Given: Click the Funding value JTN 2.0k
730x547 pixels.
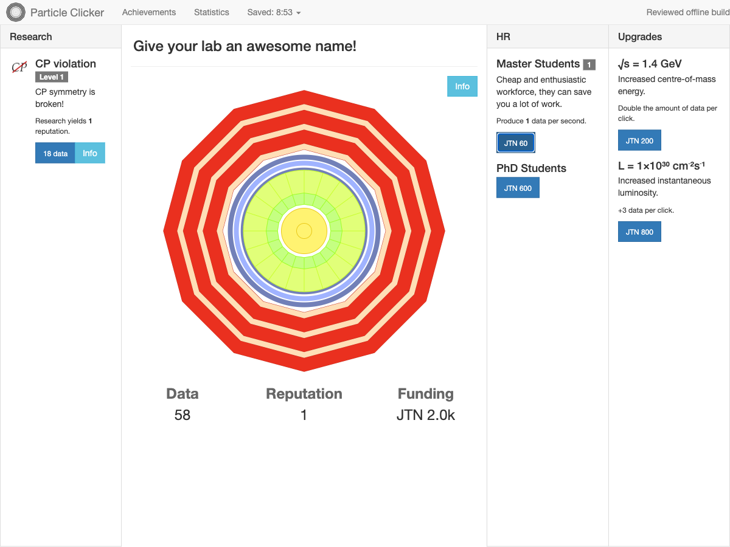Looking at the screenshot, I should point(426,415).
